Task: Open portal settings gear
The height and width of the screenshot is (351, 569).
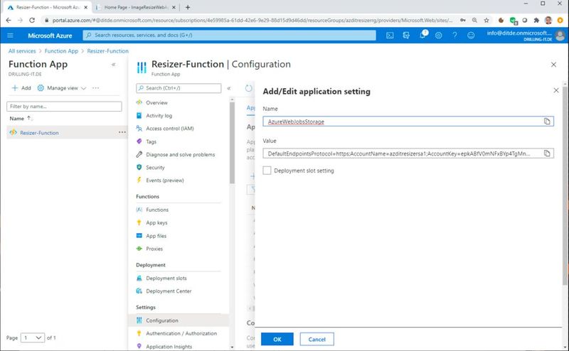Action: point(438,36)
